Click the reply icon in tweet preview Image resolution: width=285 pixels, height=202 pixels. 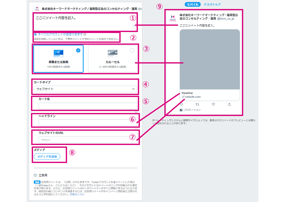181,105
